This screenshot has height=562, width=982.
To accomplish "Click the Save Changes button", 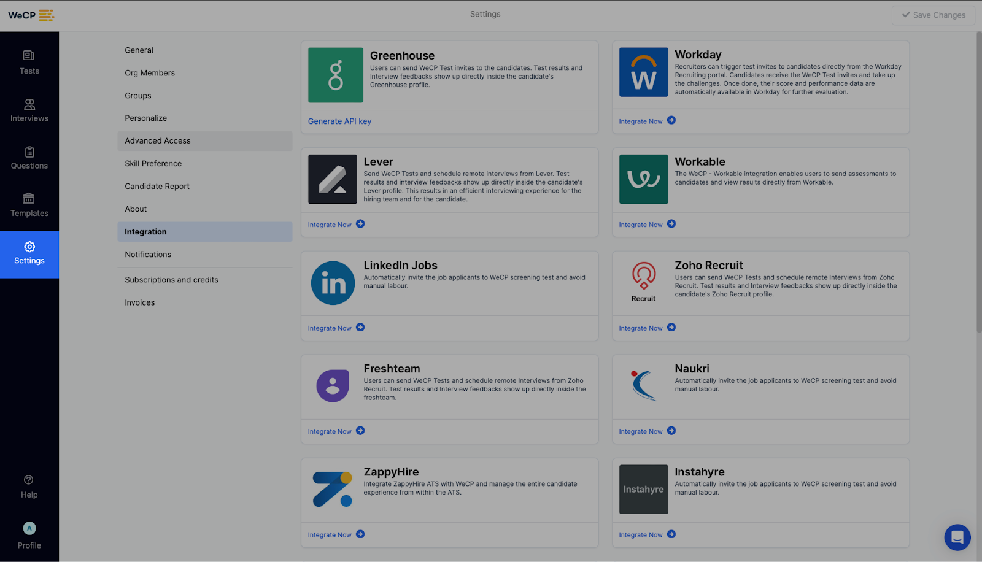I will point(933,15).
